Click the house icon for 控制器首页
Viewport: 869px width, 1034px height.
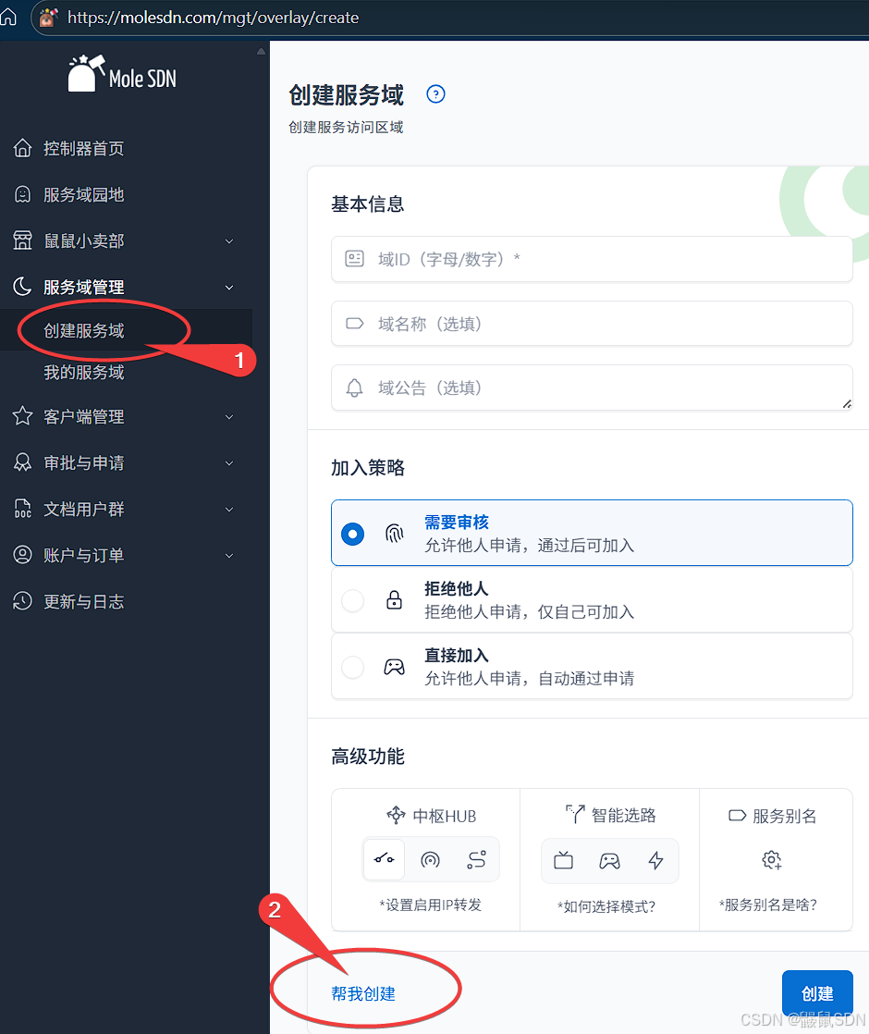pyautogui.click(x=22, y=148)
